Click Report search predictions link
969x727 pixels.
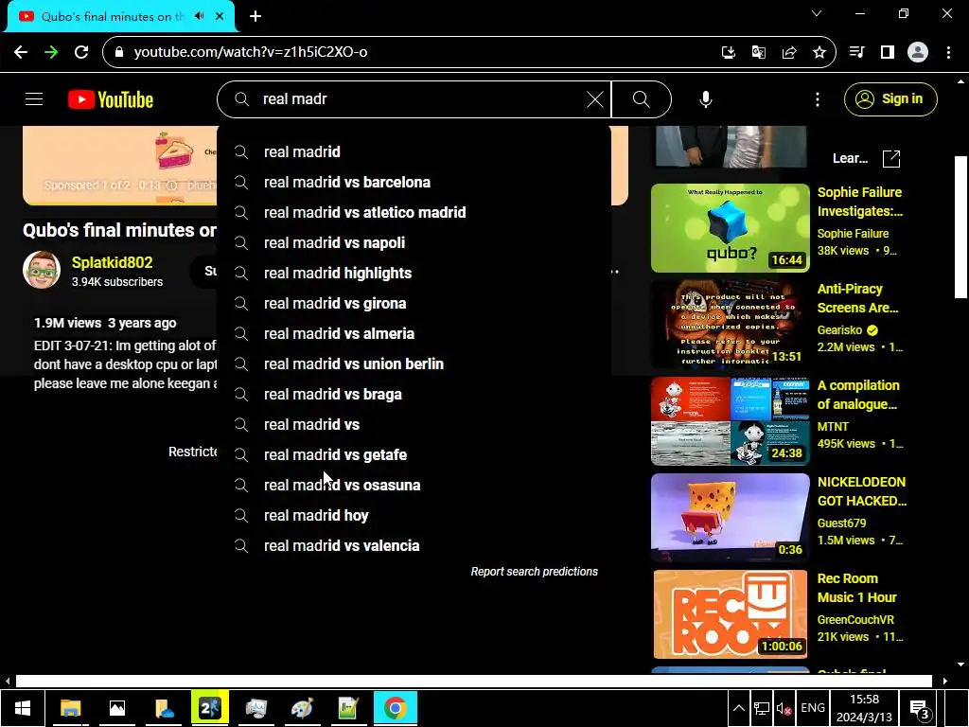(534, 571)
